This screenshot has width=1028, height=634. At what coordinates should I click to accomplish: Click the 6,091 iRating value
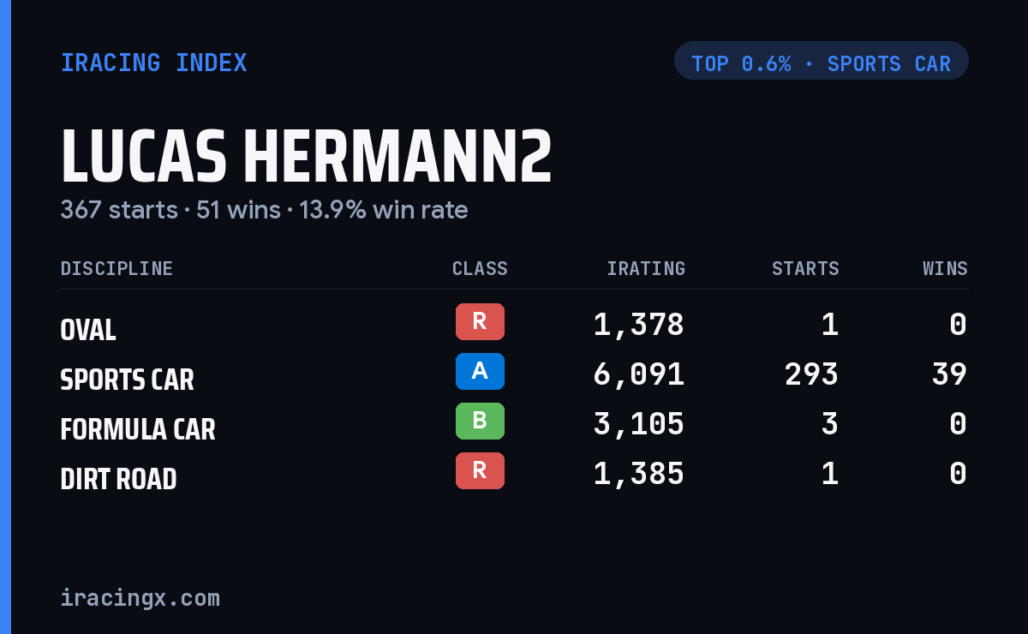tap(638, 374)
